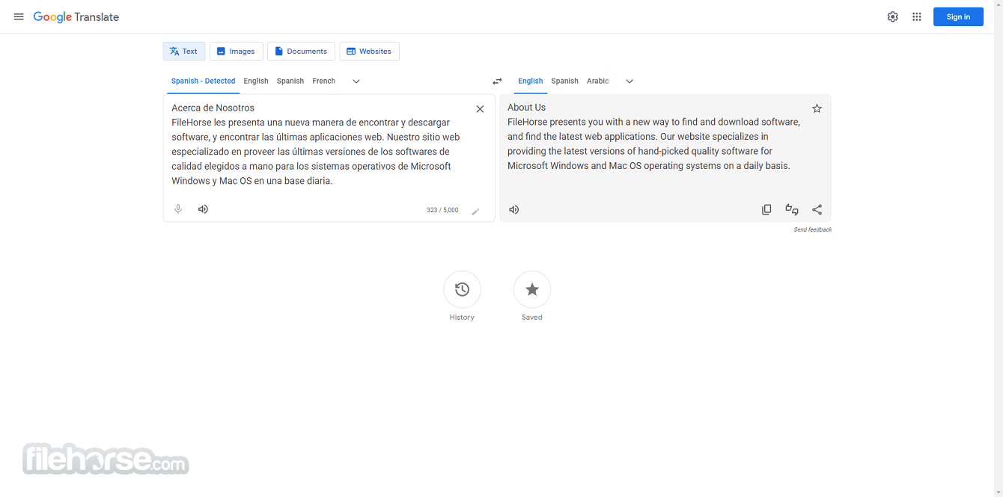Screen dimensions: 1003x497
Task: Switch to Documents translation mode
Action: [x=301, y=52]
